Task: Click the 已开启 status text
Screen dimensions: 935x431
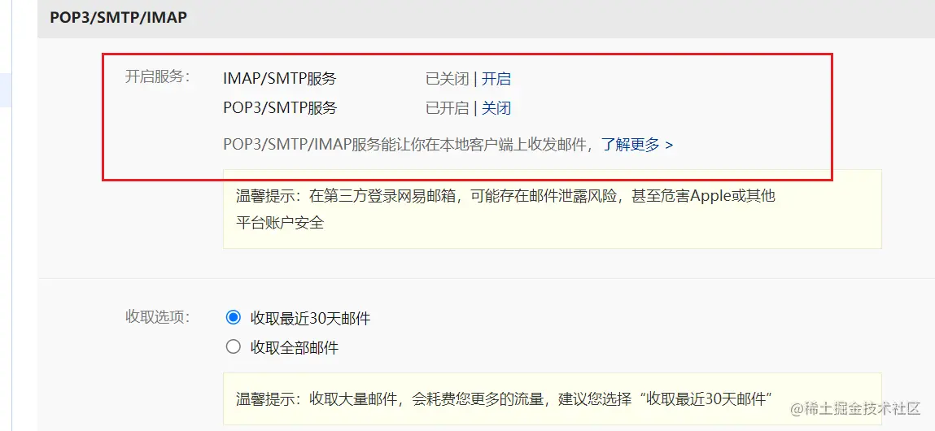Action: click(x=447, y=108)
